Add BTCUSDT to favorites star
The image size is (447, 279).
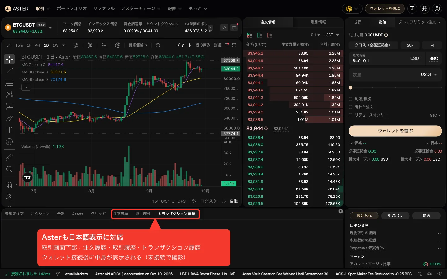(224, 28)
